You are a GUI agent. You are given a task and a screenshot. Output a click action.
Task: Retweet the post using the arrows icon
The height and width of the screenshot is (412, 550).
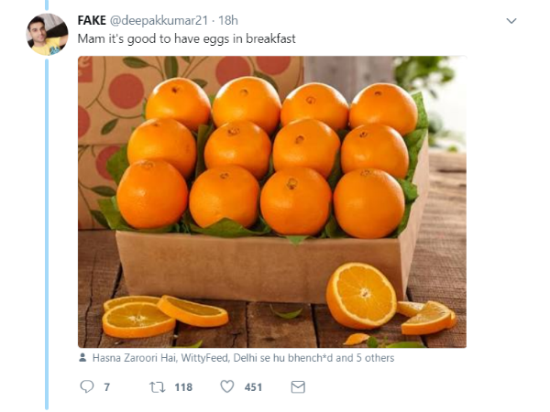click(156, 387)
